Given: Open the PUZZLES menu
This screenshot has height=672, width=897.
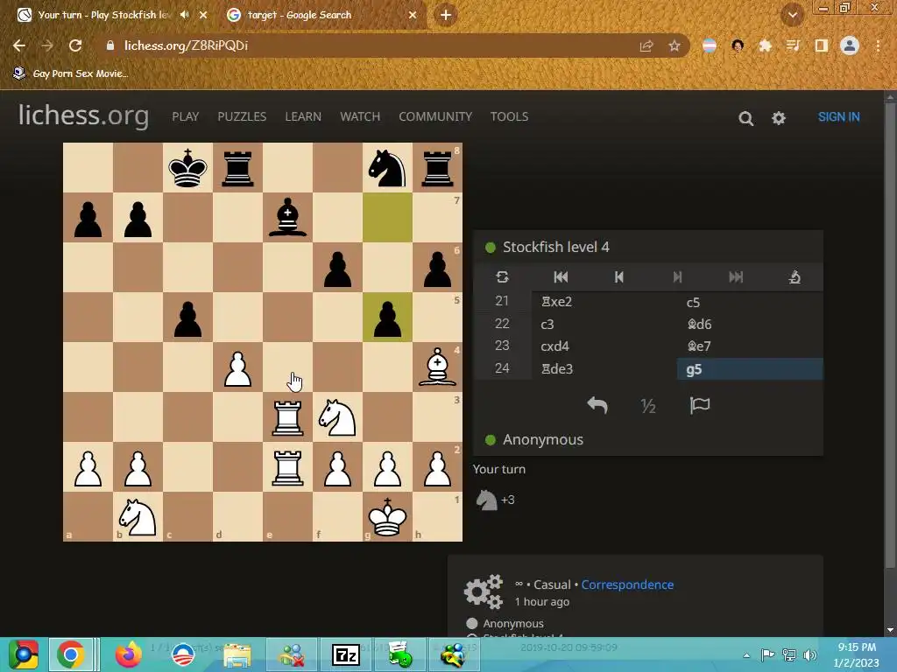Looking at the screenshot, I should coord(242,116).
